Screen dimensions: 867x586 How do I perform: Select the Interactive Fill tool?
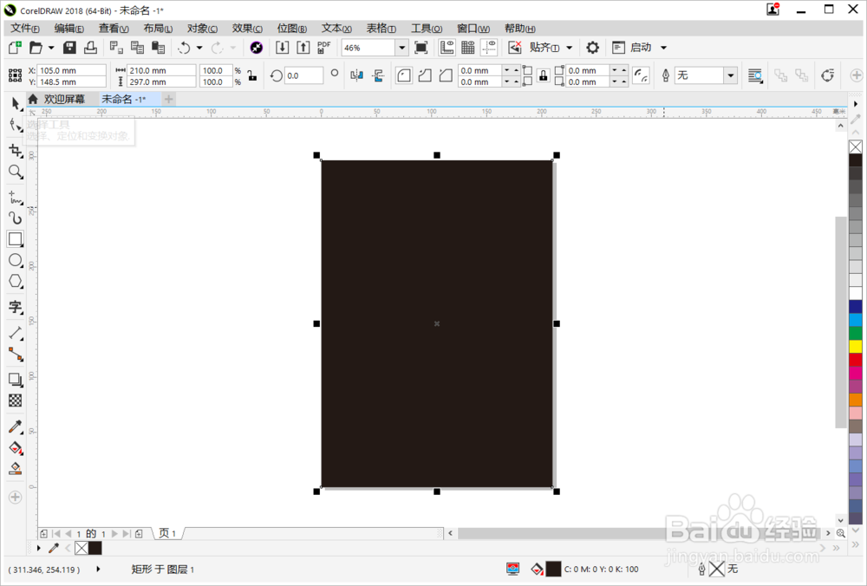[x=16, y=447]
